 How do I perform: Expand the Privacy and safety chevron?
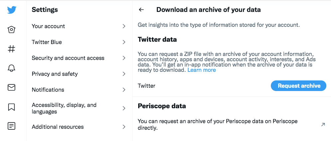pyautogui.click(x=124, y=74)
